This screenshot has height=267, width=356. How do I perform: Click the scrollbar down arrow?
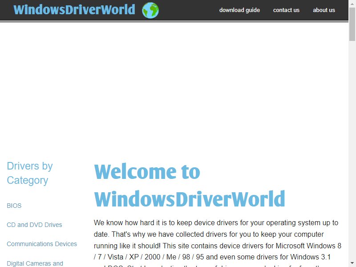coord(352,264)
